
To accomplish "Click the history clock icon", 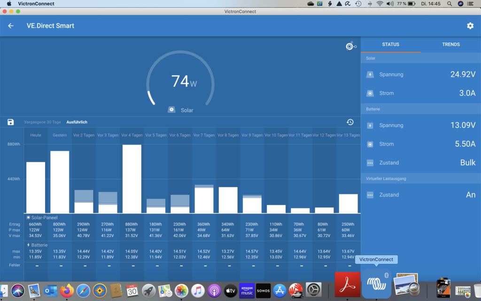I will click(x=350, y=122).
